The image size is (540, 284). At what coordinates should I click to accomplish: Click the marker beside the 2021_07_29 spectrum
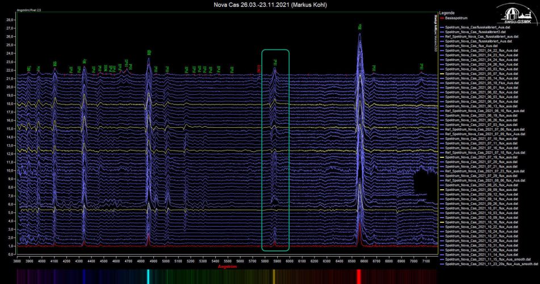442,176
